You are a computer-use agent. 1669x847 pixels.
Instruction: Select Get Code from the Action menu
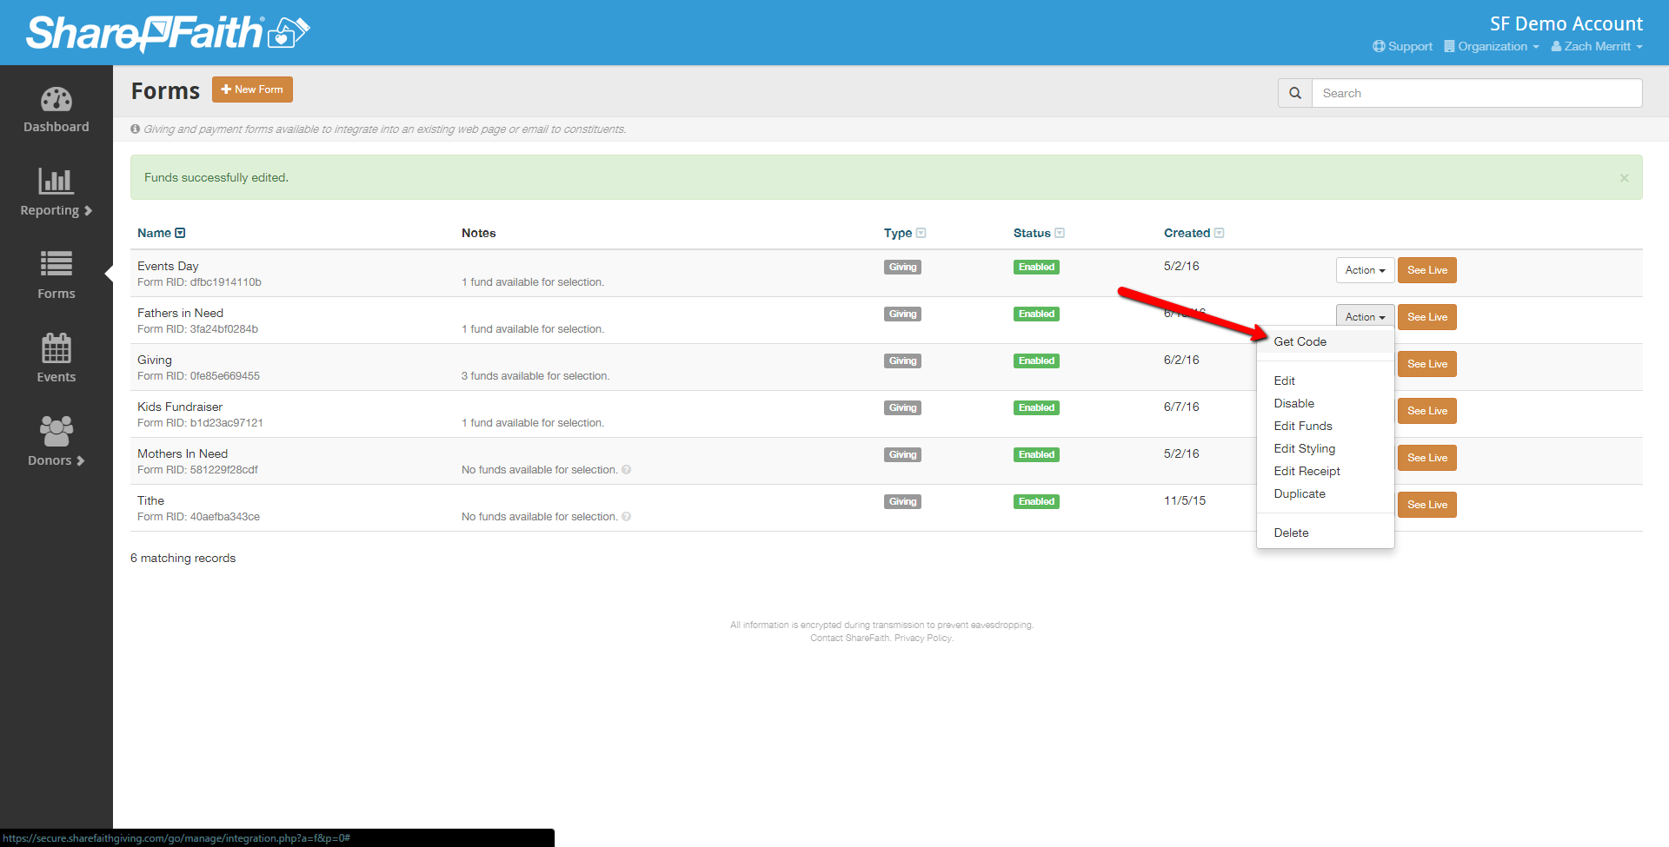click(x=1300, y=341)
